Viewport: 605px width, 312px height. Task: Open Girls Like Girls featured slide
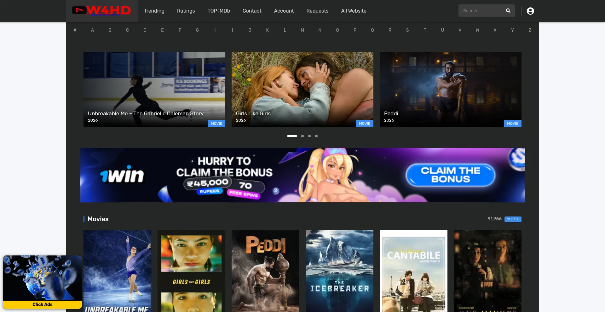302,89
